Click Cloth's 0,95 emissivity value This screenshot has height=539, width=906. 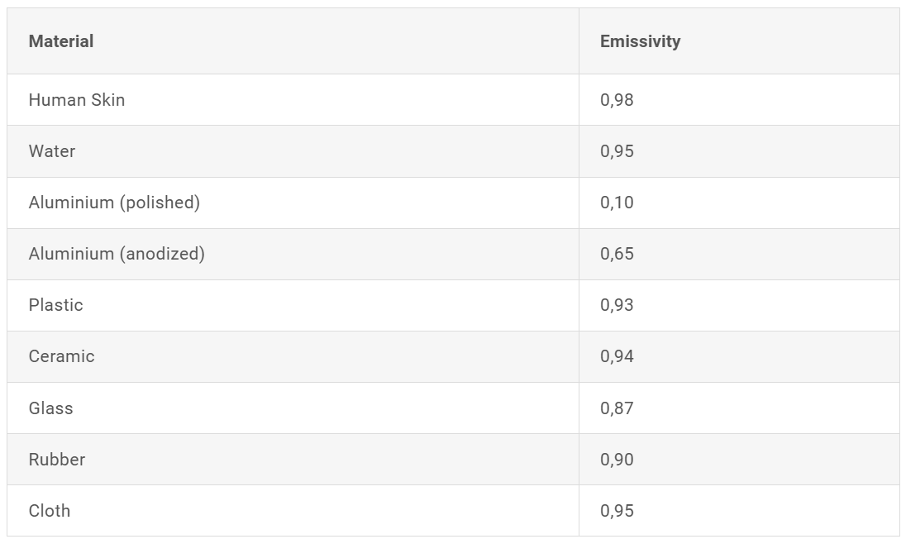(617, 511)
